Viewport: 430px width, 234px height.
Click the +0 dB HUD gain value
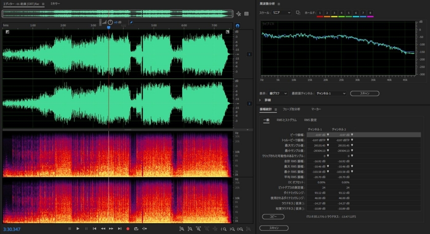click(x=118, y=22)
